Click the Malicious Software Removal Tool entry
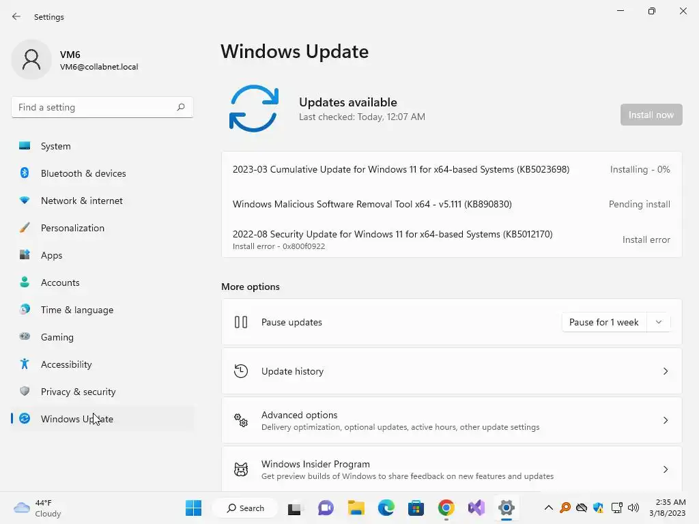699x524 pixels. click(x=452, y=204)
